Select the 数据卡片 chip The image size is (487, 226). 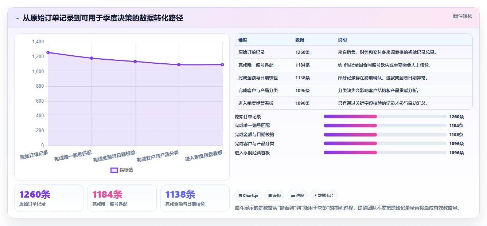click(324, 195)
